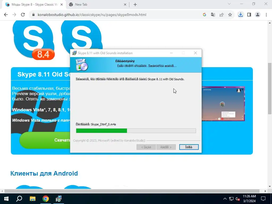
Task: Open the tab search chevron
Action: pyautogui.click(x=229, y=4)
